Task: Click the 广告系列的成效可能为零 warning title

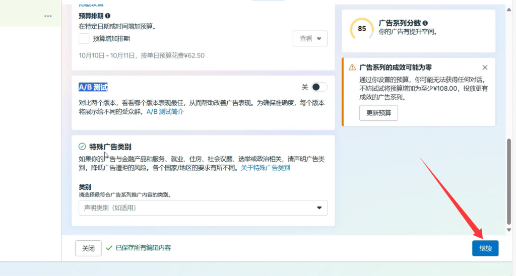Action: [395, 67]
